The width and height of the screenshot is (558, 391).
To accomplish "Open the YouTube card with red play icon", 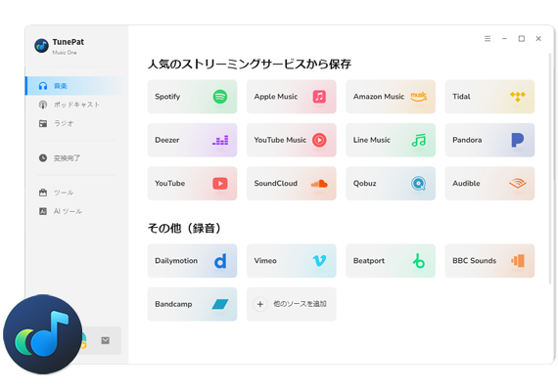I will point(192,184).
